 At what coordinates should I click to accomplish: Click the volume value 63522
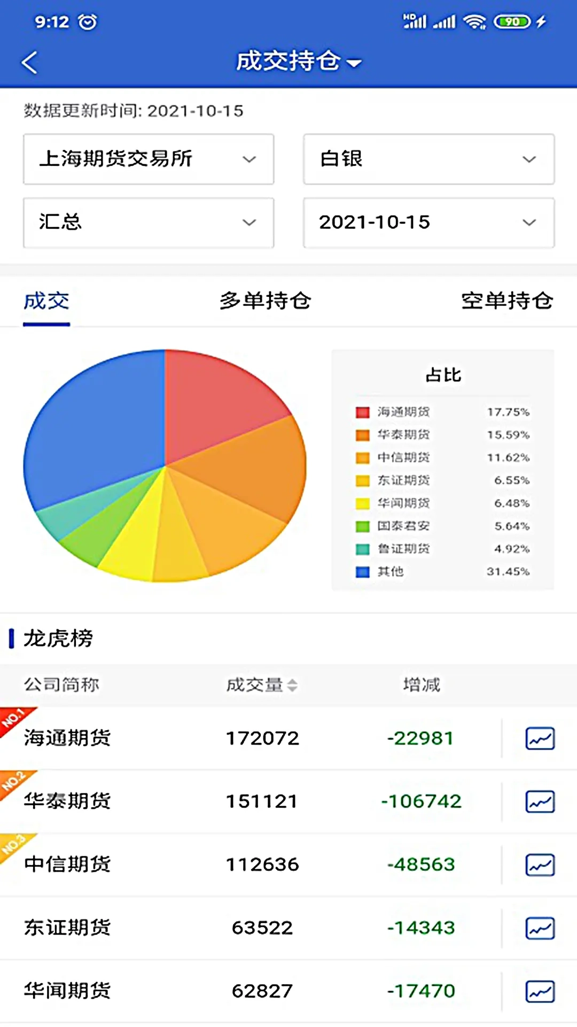click(262, 928)
